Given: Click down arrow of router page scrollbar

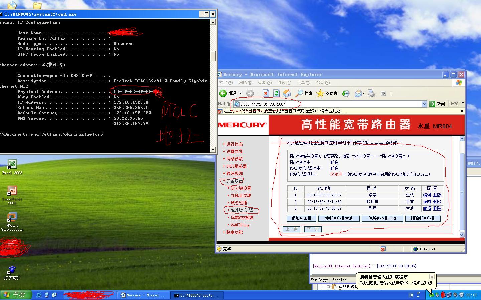Looking at the screenshot, I should (x=462, y=235).
